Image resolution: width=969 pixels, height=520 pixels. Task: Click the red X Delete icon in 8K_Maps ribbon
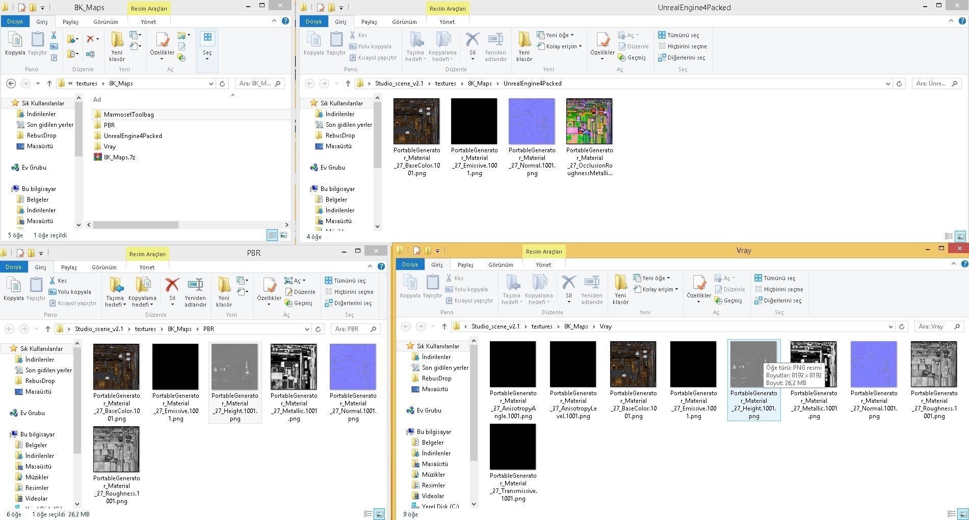coord(91,39)
